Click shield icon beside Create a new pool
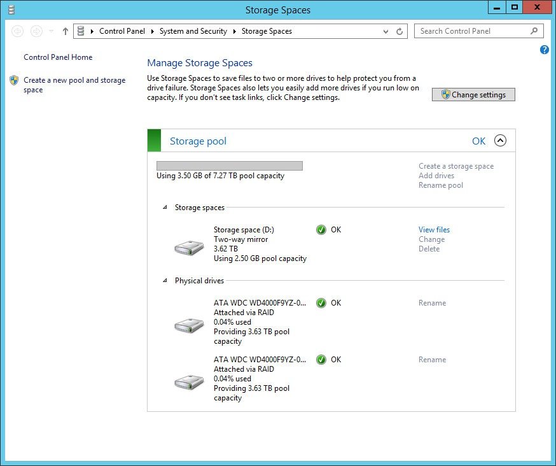This screenshot has height=466, width=556. [x=14, y=80]
